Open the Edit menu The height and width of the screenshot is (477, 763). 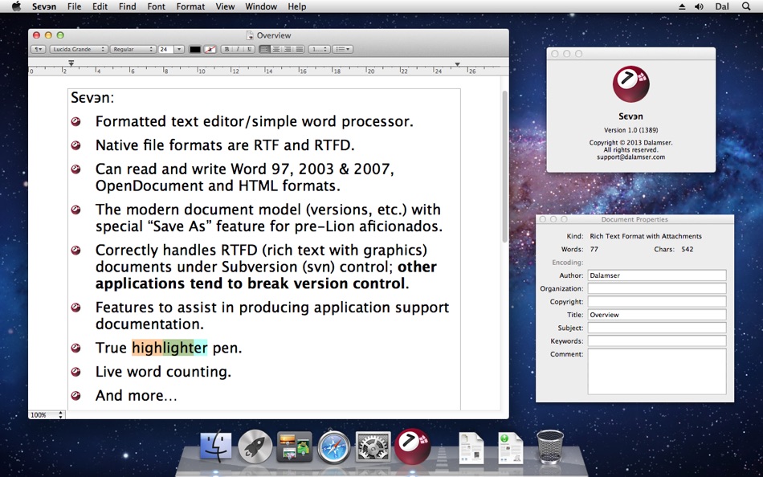100,6
